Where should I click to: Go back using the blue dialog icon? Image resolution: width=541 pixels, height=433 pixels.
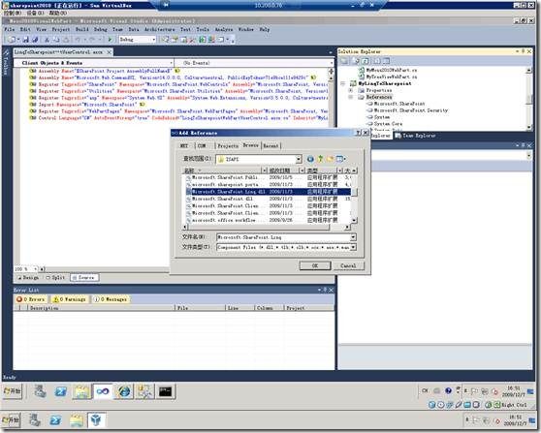(310, 159)
